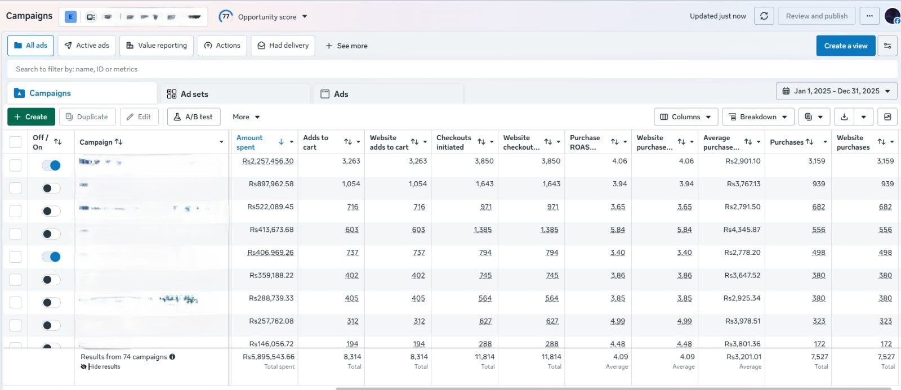Click the refresh data icon

(764, 16)
